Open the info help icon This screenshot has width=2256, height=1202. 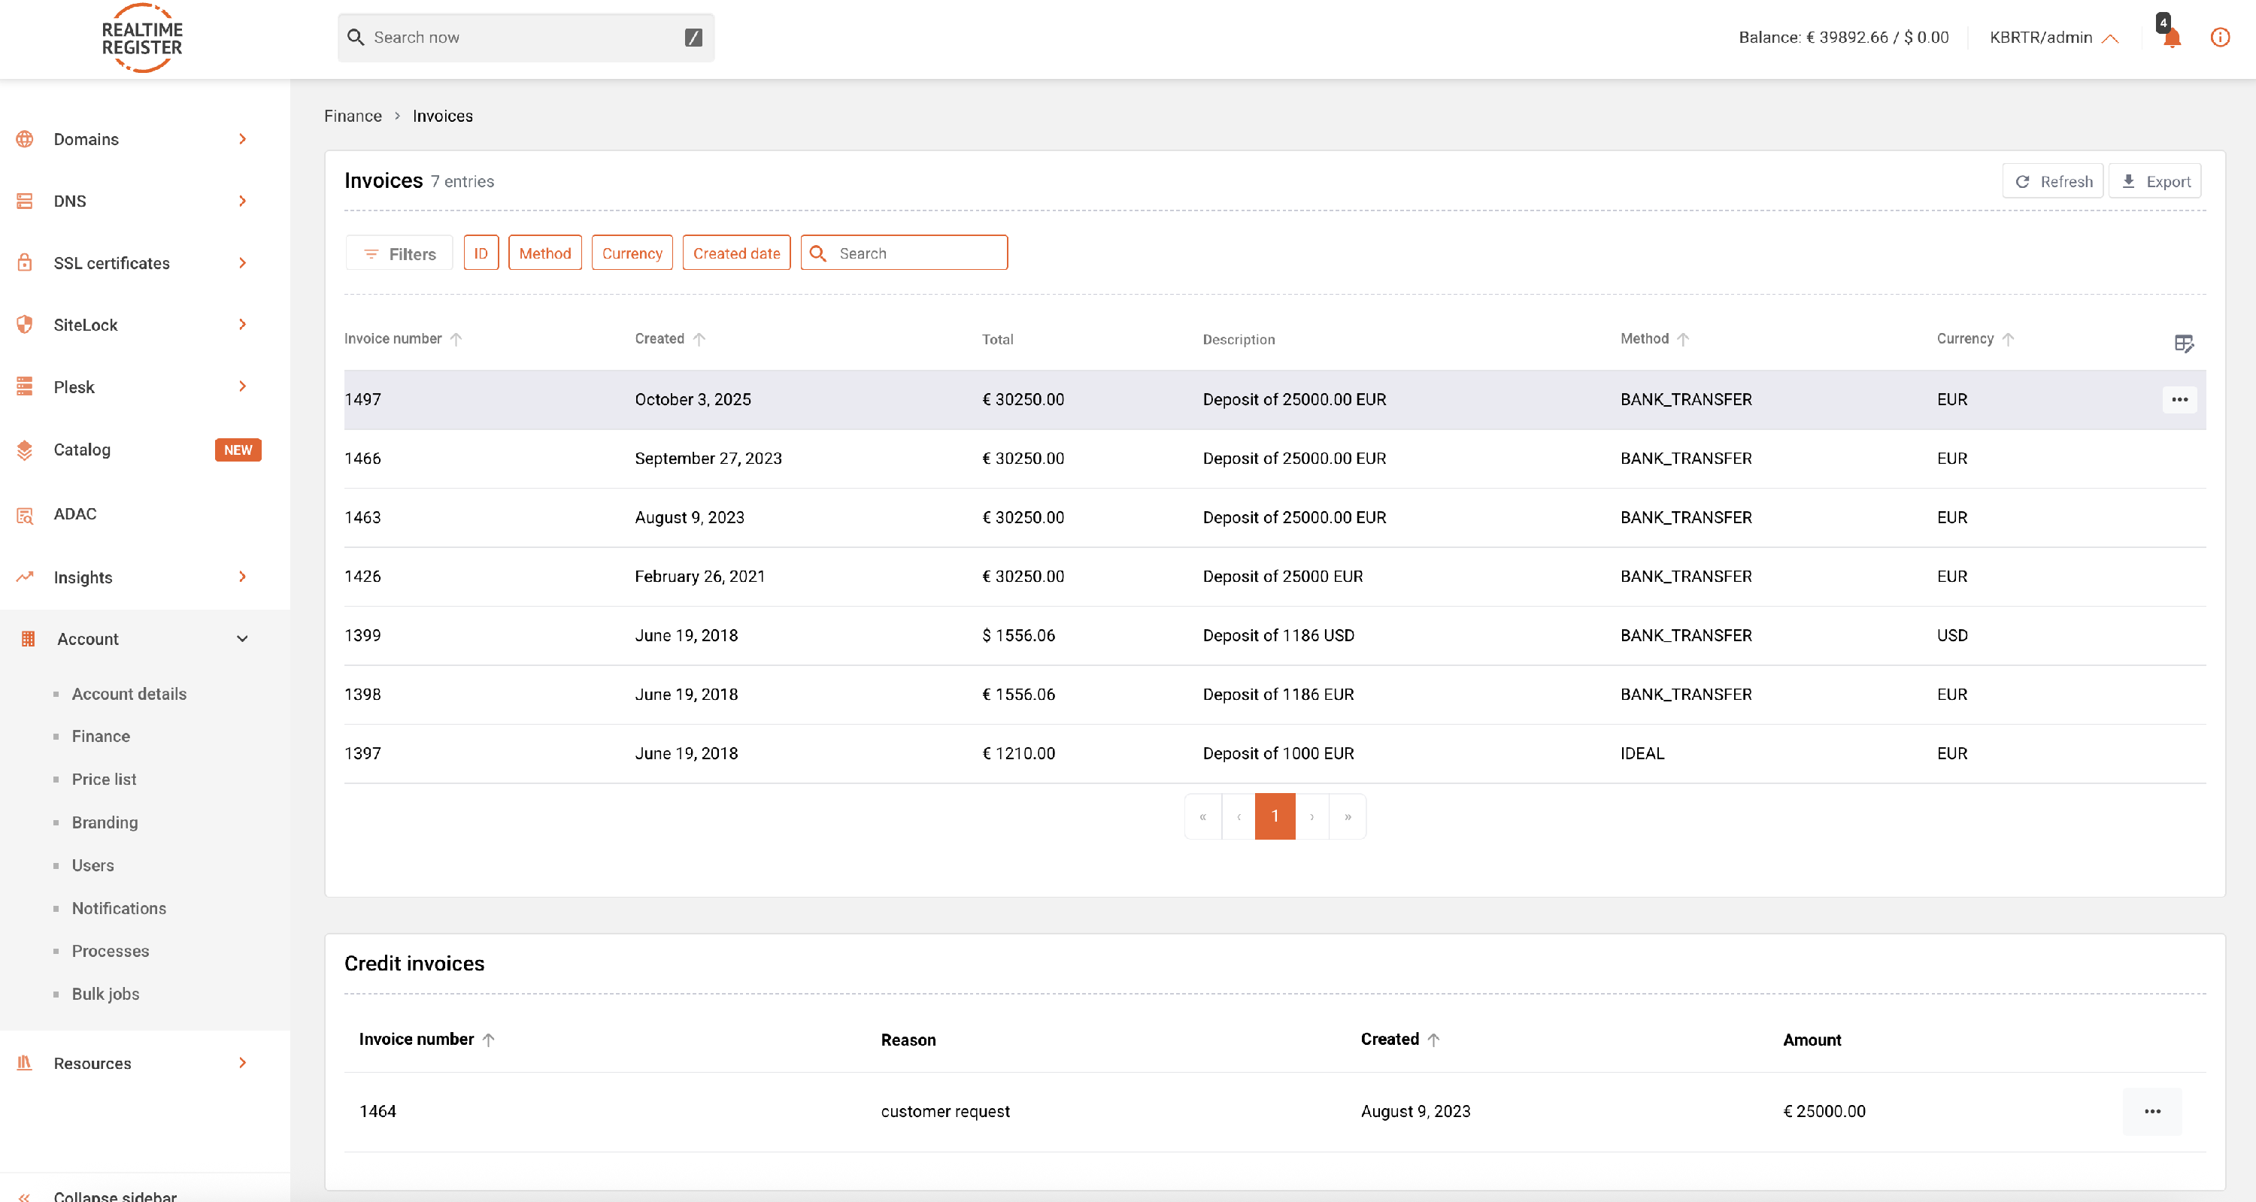(x=2219, y=38)
